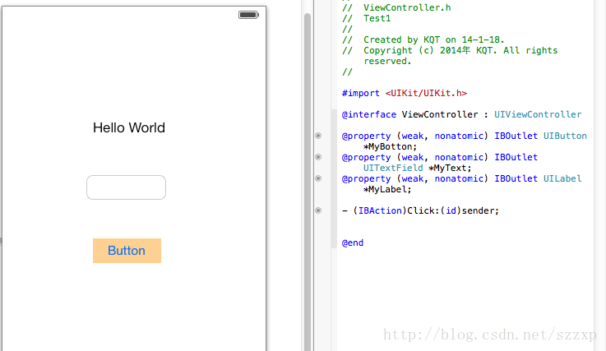This screenshot has height=351, width=606.
Task: Click the @interface ViewController line
Action: click(461, 114)
